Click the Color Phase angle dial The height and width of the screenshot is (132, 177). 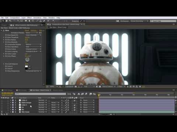coord(27,60)
